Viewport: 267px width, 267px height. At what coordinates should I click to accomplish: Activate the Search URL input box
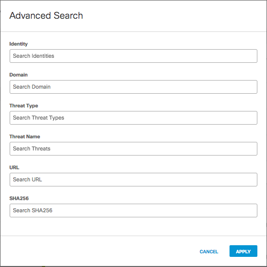pyautogui.click(x=133, y=180)
